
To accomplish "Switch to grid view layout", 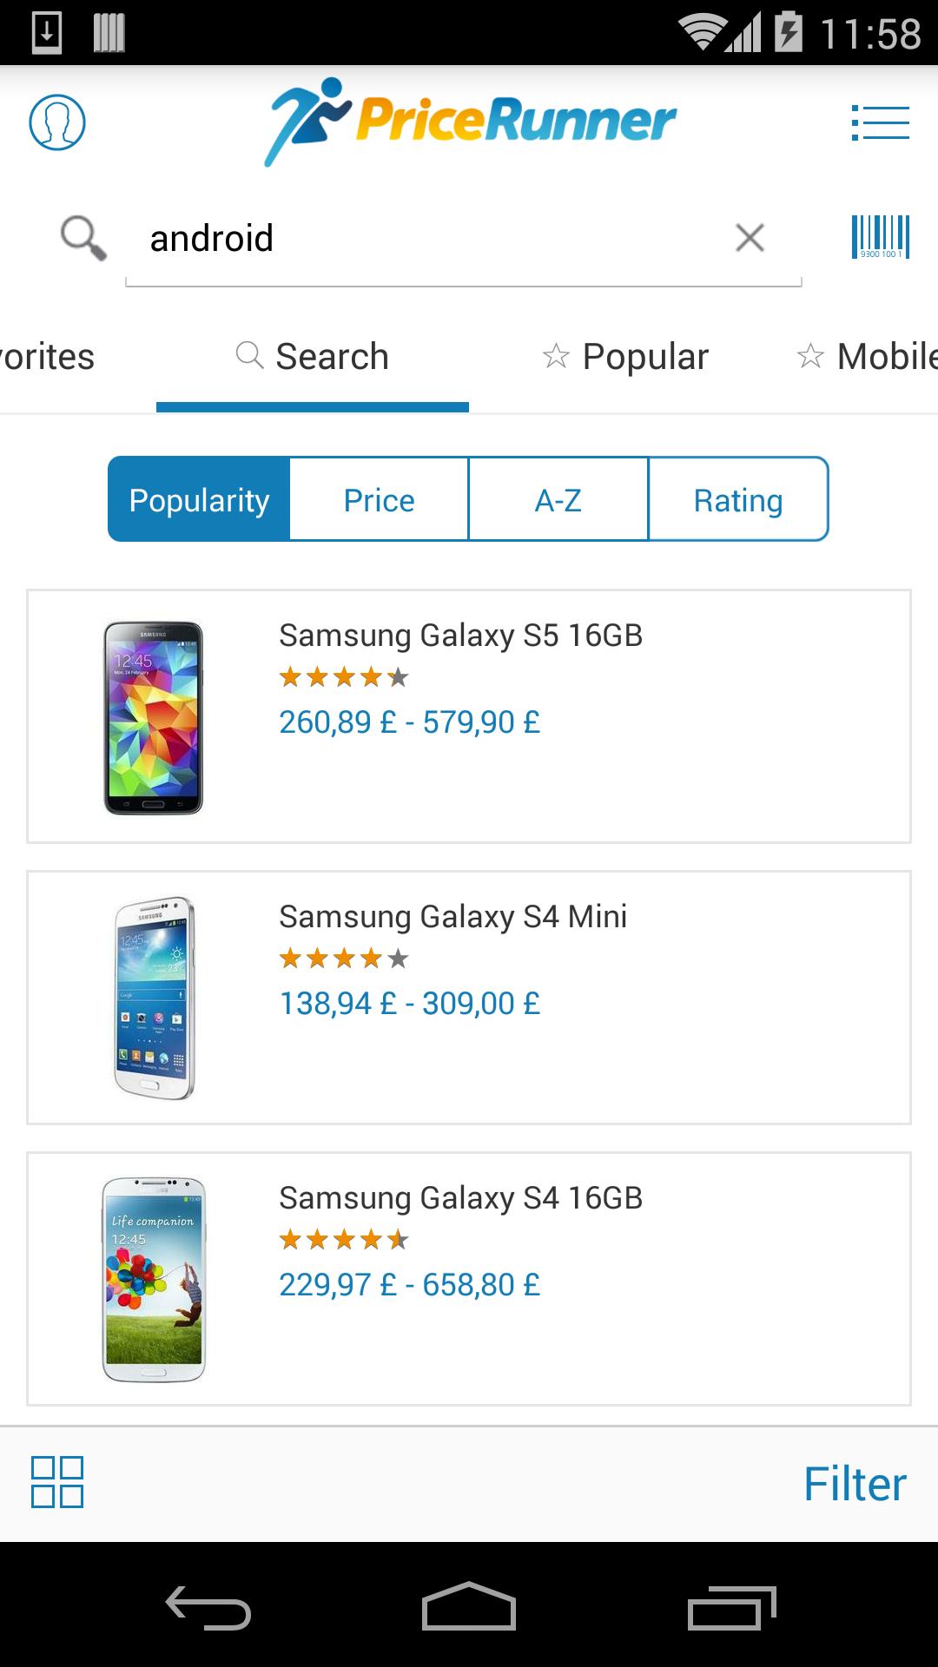I will tap(57, 1482).
